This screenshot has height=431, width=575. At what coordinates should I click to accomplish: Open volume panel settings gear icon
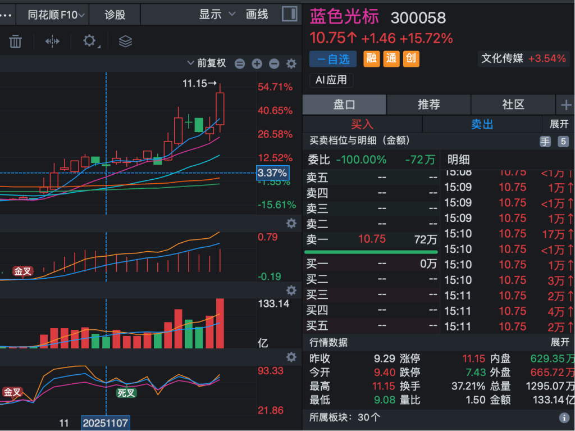pos(291,290)
